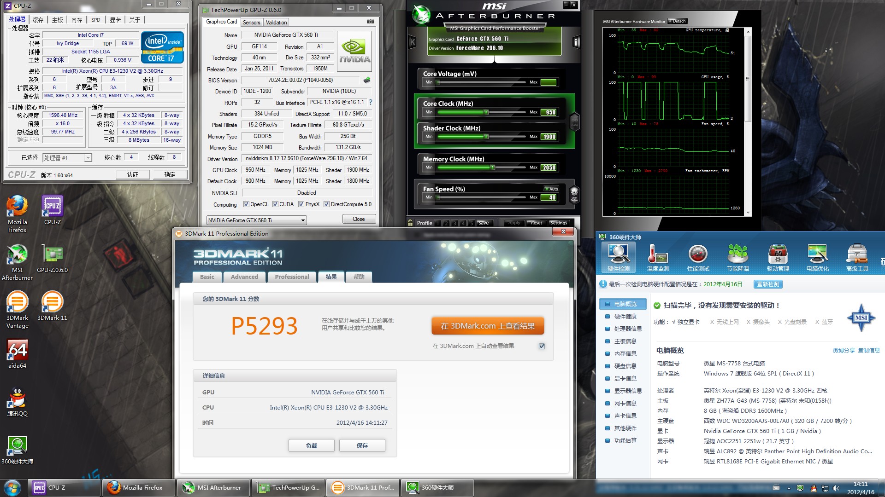Open Mozilla Firefox desktop shortcut
The width and height of the screenshot is (885, 497).
pyautogui.click(x=17, y=214)
